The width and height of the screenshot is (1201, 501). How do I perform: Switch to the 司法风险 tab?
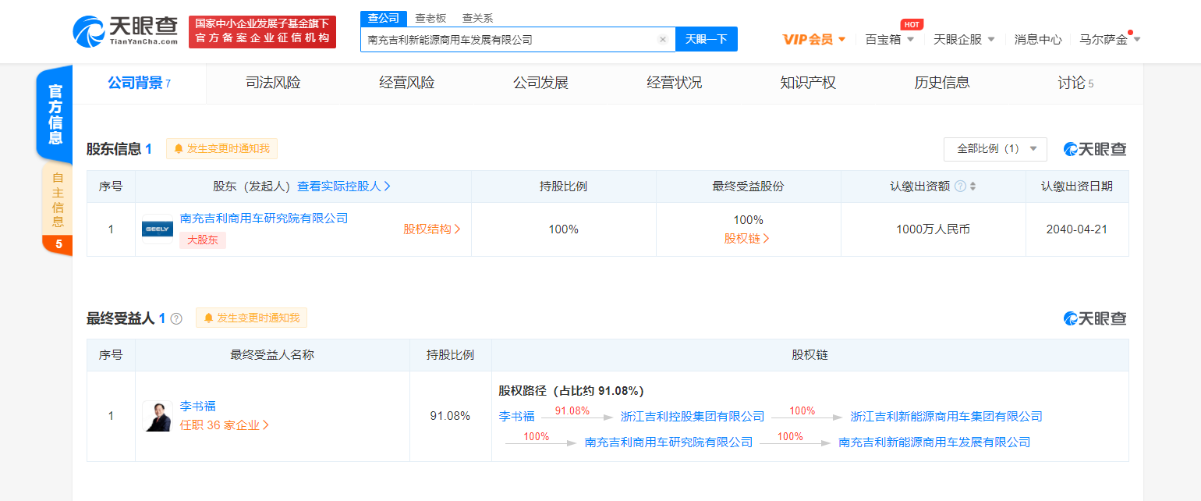tap(273, 83)
